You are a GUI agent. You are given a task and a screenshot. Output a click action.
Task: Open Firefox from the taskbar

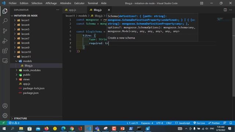pos(47,129)
